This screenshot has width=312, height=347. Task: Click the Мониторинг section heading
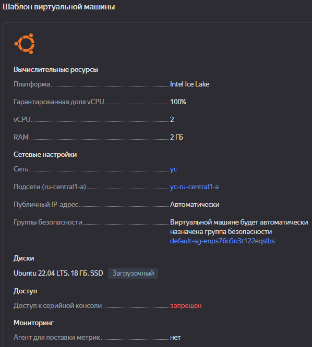[x=34, y=323]
